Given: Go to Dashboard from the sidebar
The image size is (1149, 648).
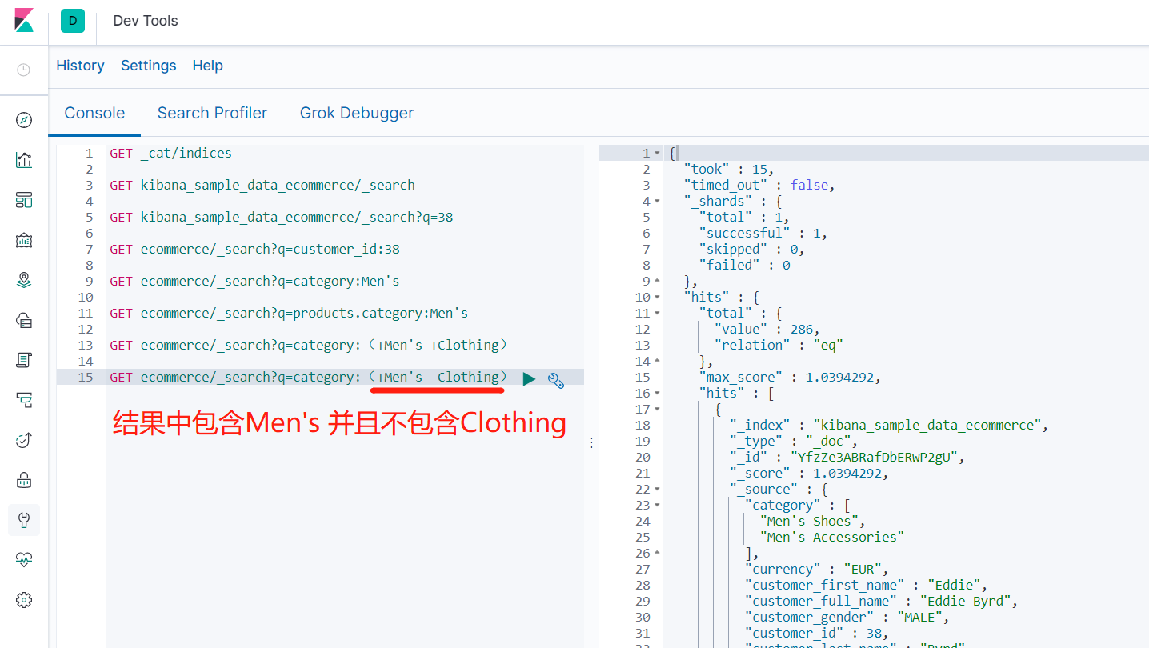Looking at the screenshot, I should (x=24, y=200).
